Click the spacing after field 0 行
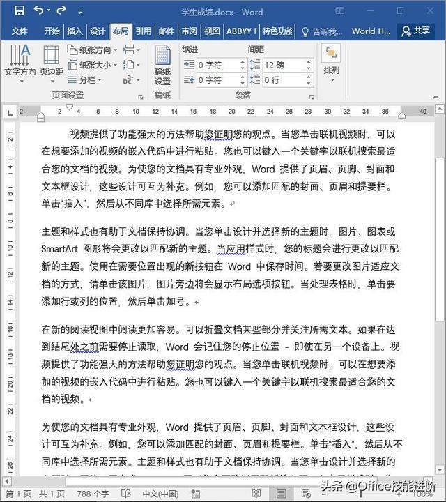 tap(284, 79)
